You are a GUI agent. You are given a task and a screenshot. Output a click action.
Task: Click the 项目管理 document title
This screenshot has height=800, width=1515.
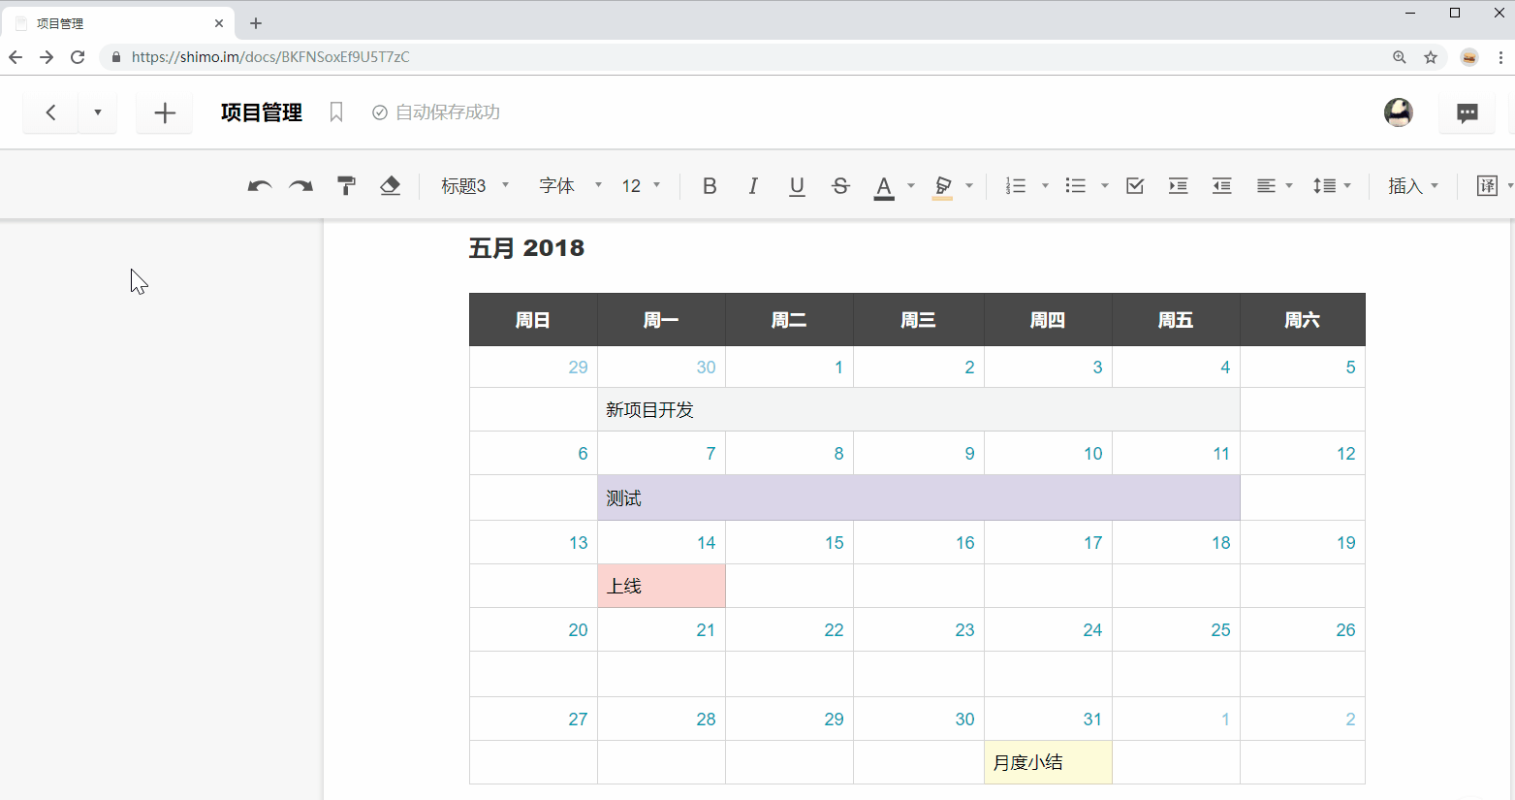pyautogui.click(x=262, y=112)
